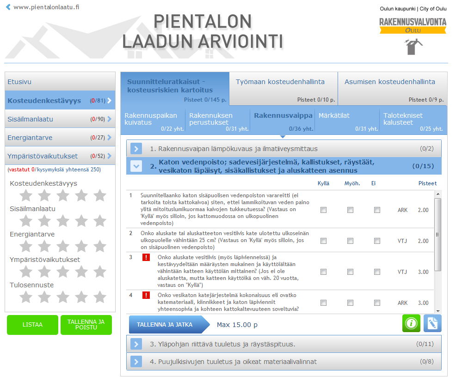
Task: Open section 4 Puujulkisivujen tuuletus ja oikeat materiaalivalinnat title
Action: [233, 361]
